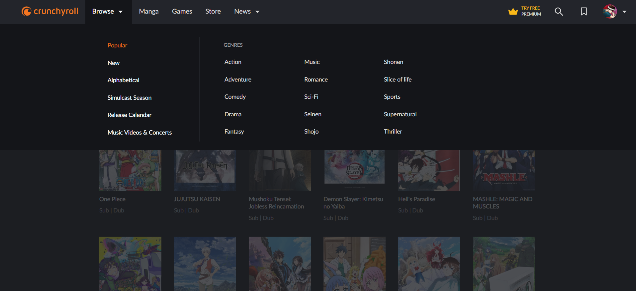
Task: Click the Crunchyroll logo
Action: [x=50, y=11]
